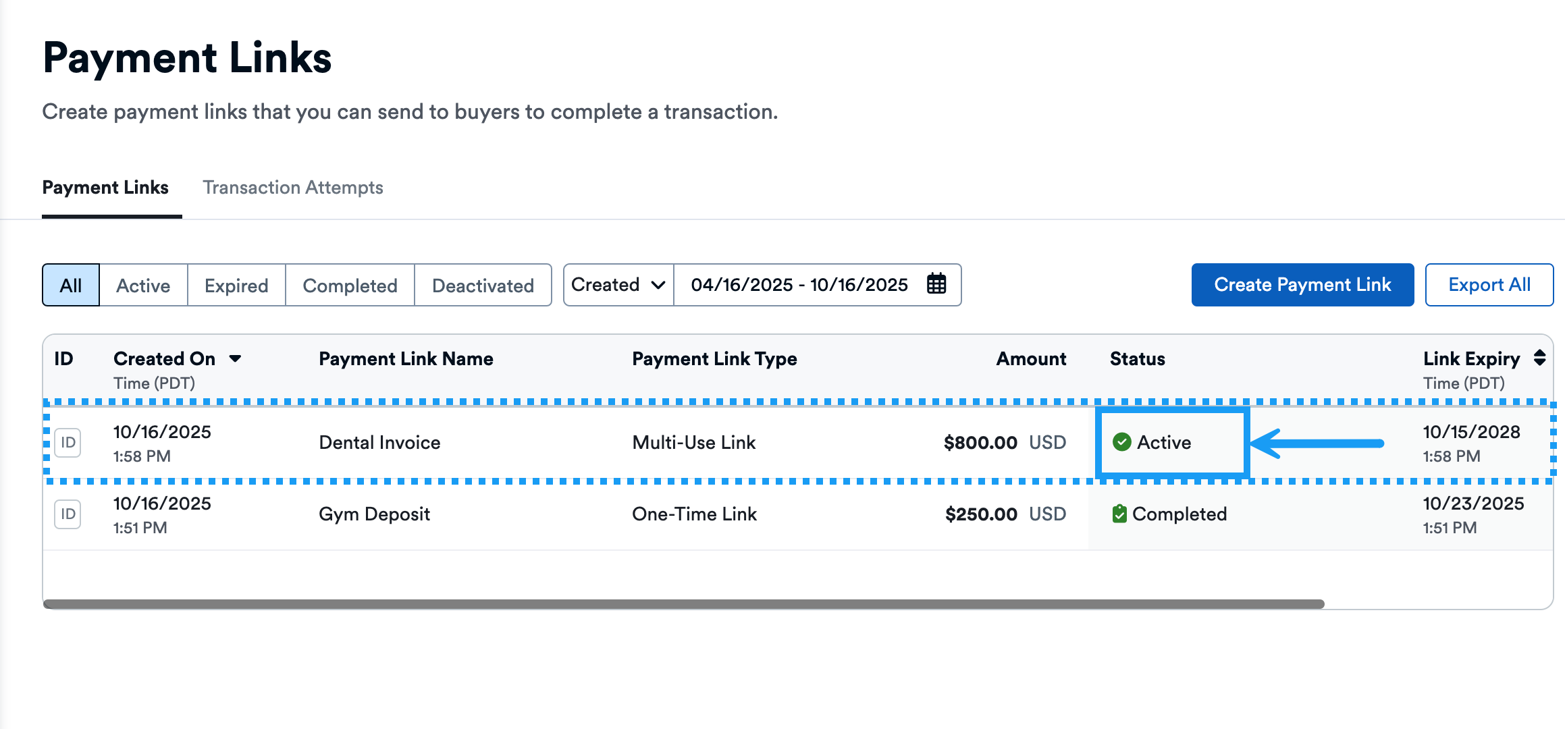Expand the Created date-type dropdown
Screen dimensions: 1565x729
coord(618,285)
